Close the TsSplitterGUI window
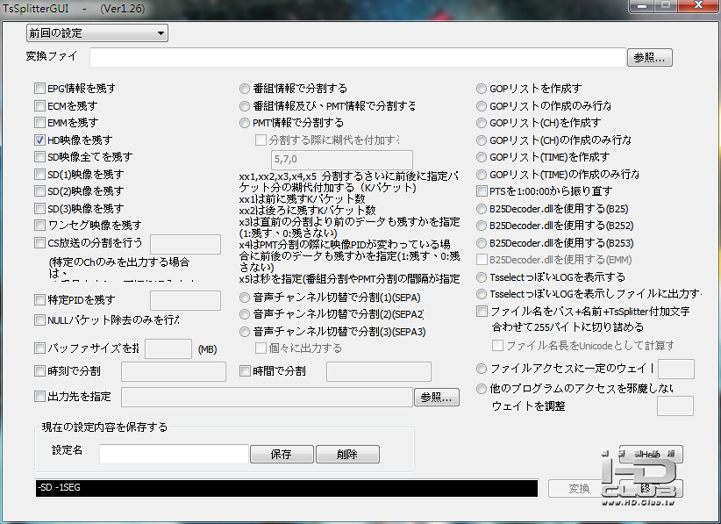The width and height of the screenshot is (721, 524). 698,5
